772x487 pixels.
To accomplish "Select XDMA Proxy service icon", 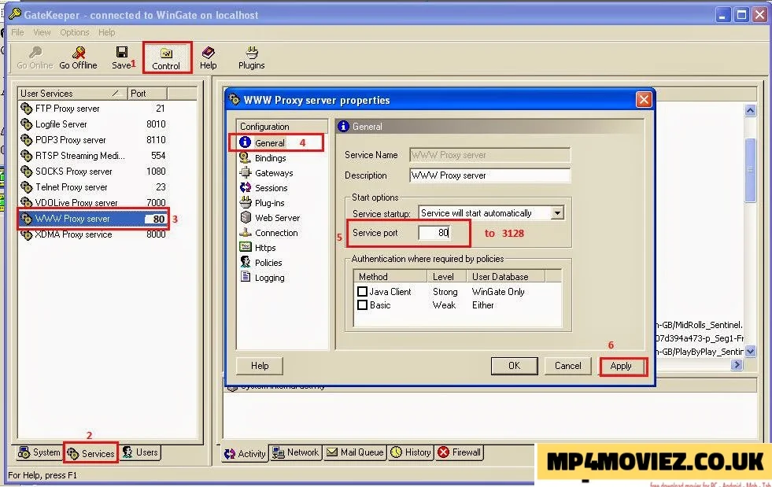I will coord(26,234).
